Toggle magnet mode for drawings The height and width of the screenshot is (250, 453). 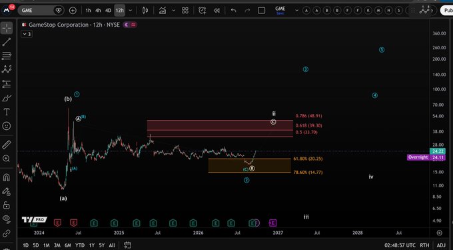(7, 177)
